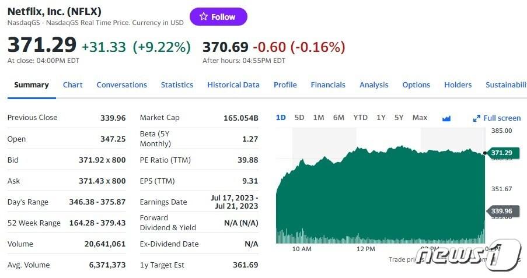Screen dimensions: 527x278
Task: Open the chart type area icon
Action: (446, 118)
